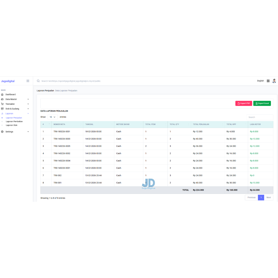Screen dimensions: 278x278
Task: Sort by Total Penjualan column
Action: (207, 124)
